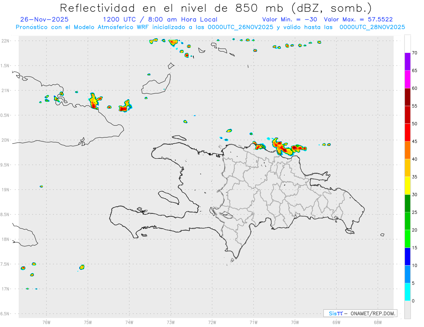Image resolution: width=424 pixels, height=327 pixels.
Task: Click the dark blue 10–15 dBZ colorbar segment
Action: 407,256
